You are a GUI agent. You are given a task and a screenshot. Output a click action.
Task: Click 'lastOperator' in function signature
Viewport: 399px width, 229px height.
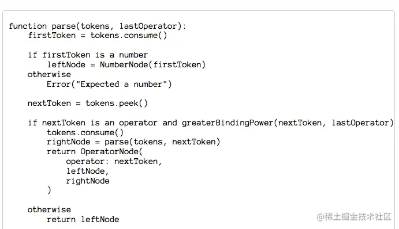click(x=148, y=26)
